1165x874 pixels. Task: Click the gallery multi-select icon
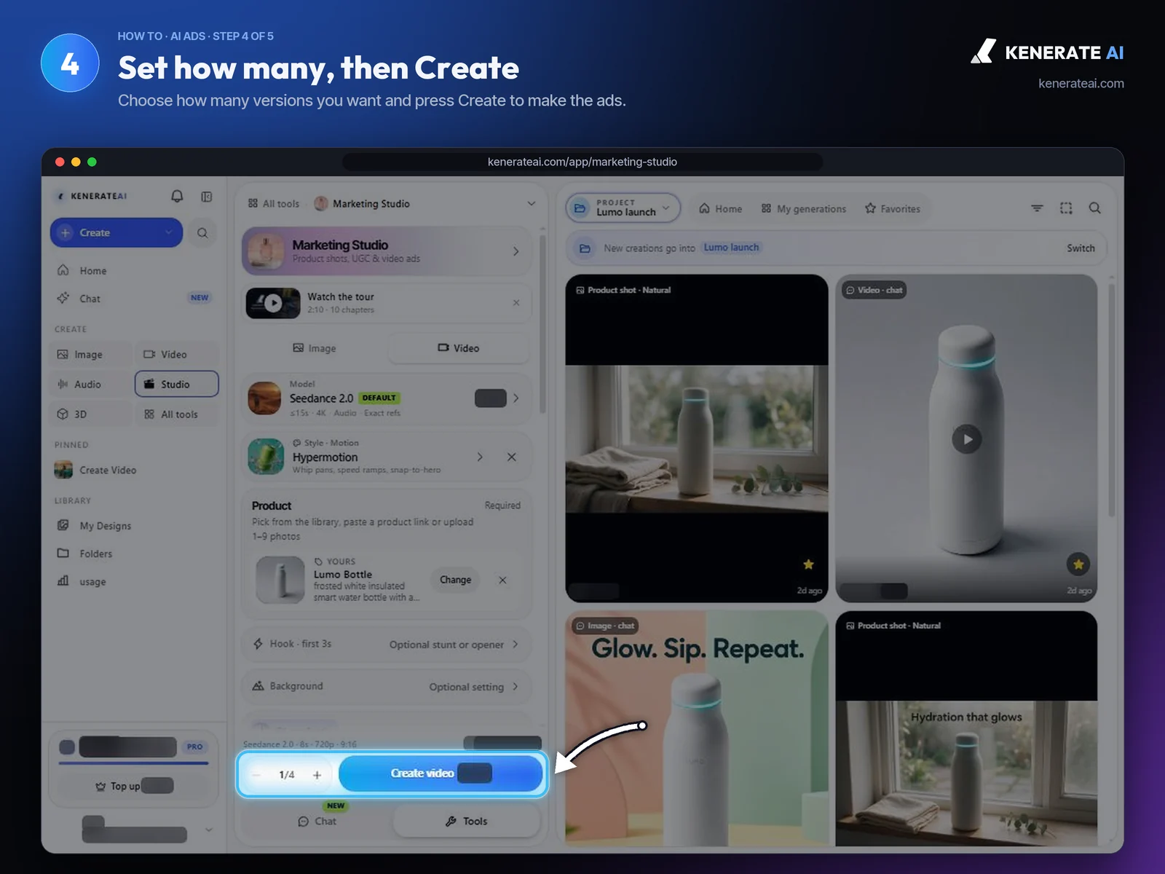coord(1066,208)
